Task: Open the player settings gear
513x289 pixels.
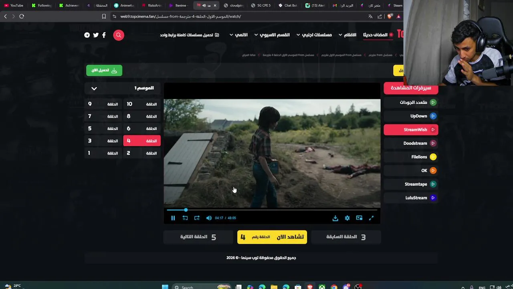Action: [347, 218]
